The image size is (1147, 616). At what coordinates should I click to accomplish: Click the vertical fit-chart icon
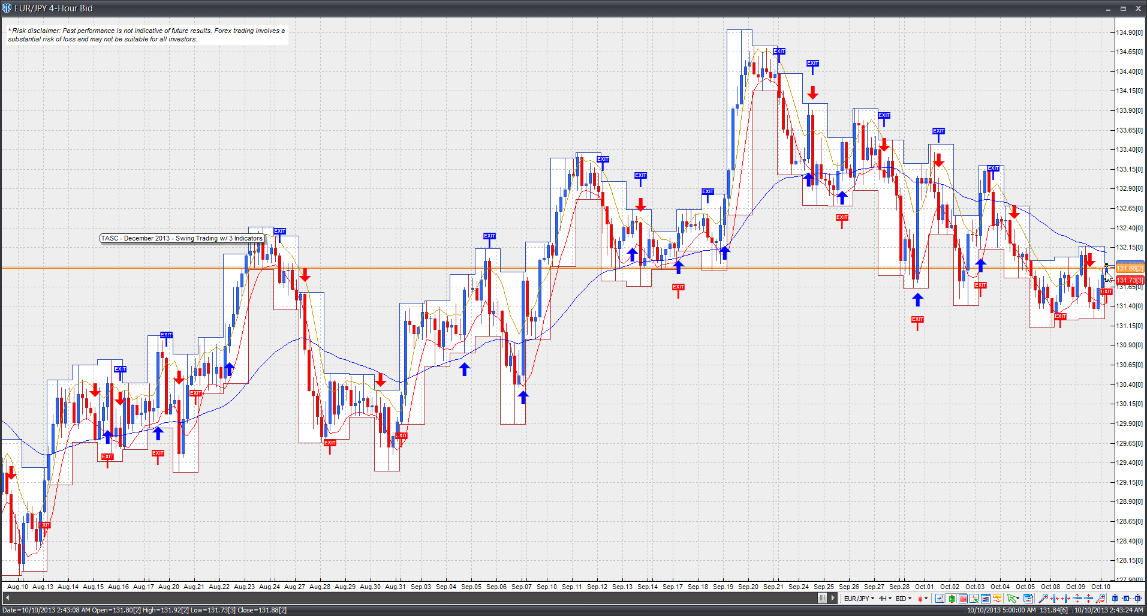click(x=1115, y=599)
